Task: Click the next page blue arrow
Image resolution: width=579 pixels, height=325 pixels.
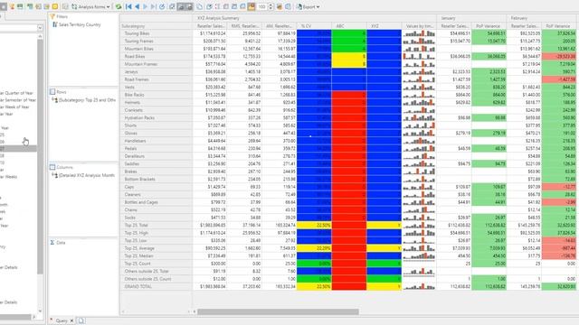Action: (145, 6)
